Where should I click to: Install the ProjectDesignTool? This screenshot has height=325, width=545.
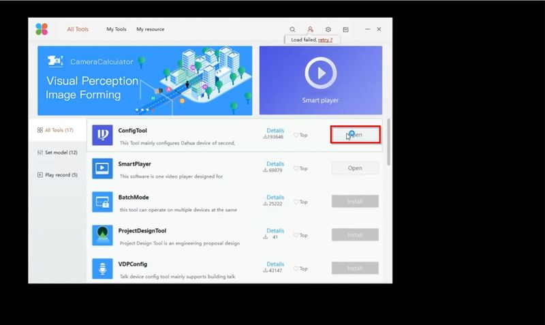click(355, 234)
